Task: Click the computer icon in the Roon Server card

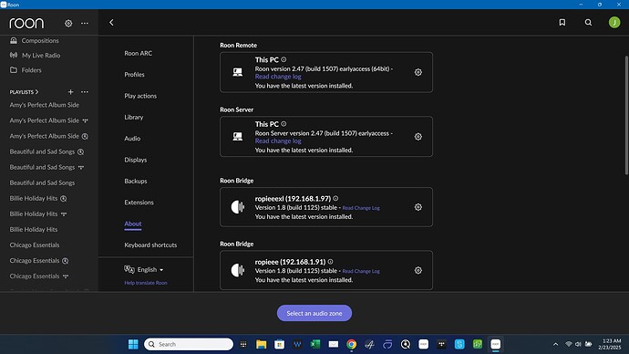Action: click(238, 137)
